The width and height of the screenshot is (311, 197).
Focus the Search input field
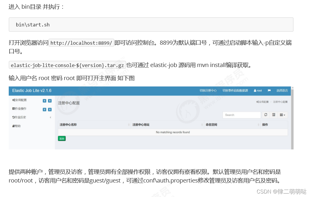242,115
